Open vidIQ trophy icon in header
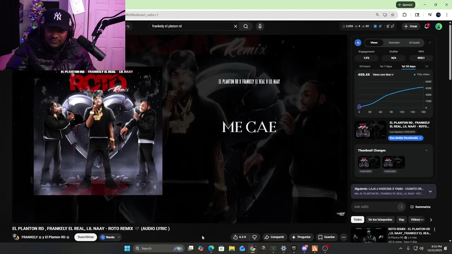Image resolution: width=452 pixels, height=254 pixels. click(x=388, y=26)
